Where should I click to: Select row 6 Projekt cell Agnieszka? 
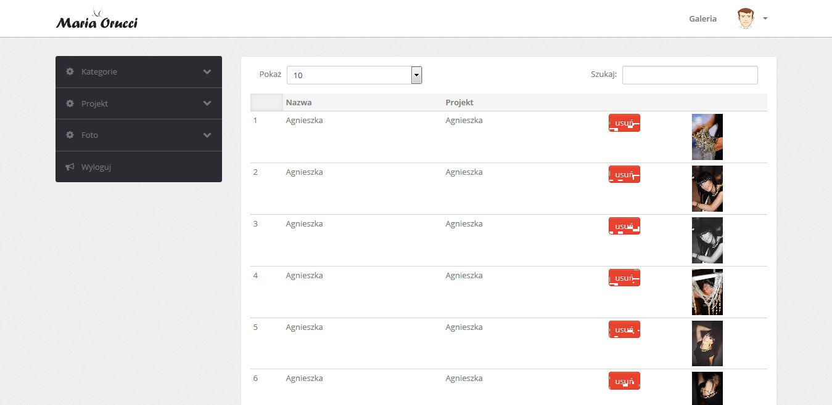click(464, 378)
